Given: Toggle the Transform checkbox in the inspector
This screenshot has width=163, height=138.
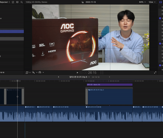Looking at the screenshot, I should (x=160, y=18).
